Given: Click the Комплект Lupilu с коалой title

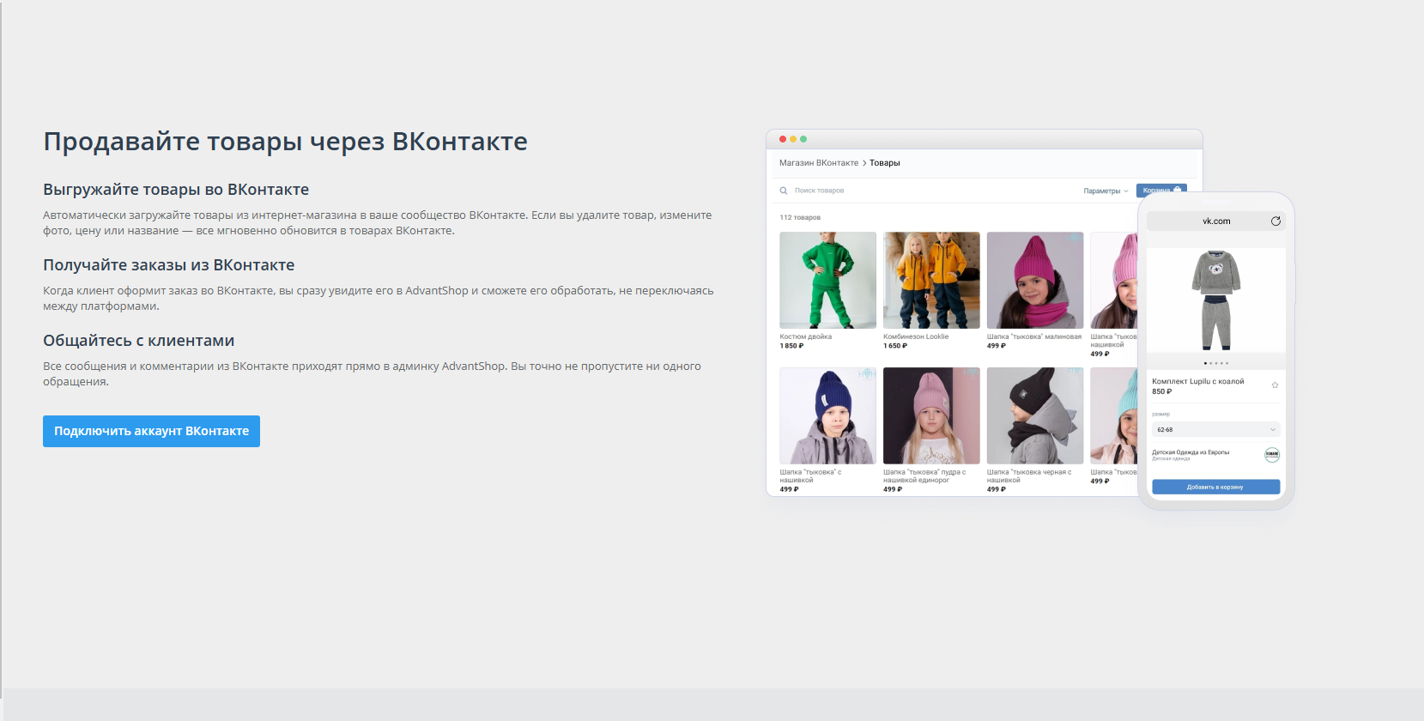Looking at the screenshot, I should pyautogui.click(x=1197, y=381).
